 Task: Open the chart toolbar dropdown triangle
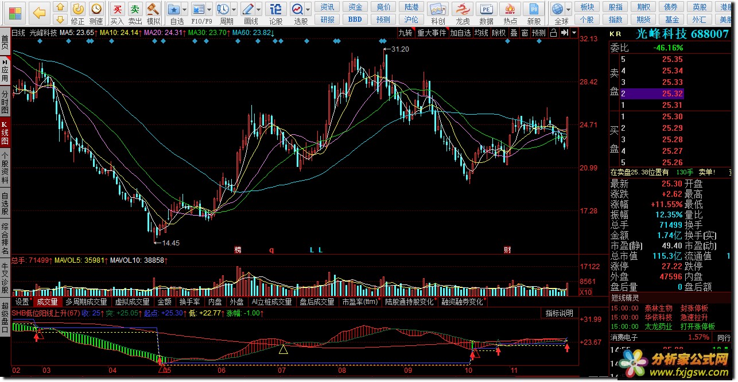574,33
